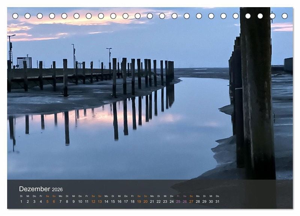Image resolution: width=300 pixels, height=216 pixels.
Task: Select the purple holiday date 25
Action: (x=178, y=202)
